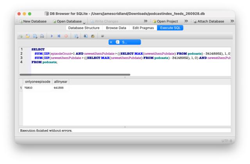Open find and replace icon
Screen dimensions: 250x164
click(93, 36)
